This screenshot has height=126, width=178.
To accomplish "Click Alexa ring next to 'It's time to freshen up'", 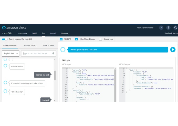I will [5, 82].
